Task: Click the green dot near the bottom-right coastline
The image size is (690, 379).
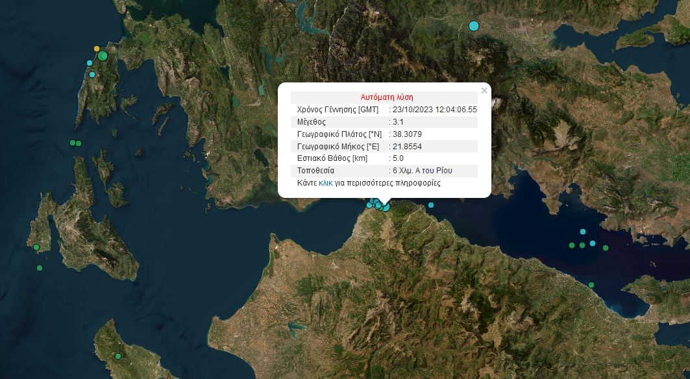Action: pos(591,284)
